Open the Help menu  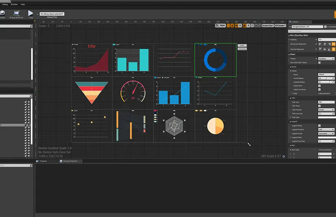(23, 4)
